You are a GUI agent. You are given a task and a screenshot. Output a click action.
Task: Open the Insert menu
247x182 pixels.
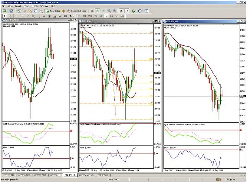click(x=18, y=6)
